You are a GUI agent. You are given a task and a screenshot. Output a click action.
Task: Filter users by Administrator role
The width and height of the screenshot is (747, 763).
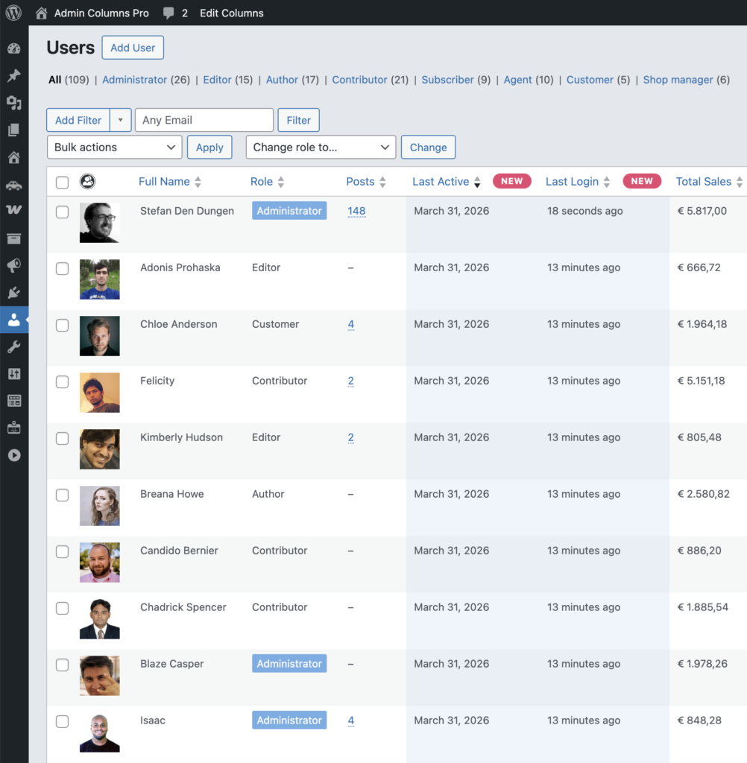pos(134,80)
